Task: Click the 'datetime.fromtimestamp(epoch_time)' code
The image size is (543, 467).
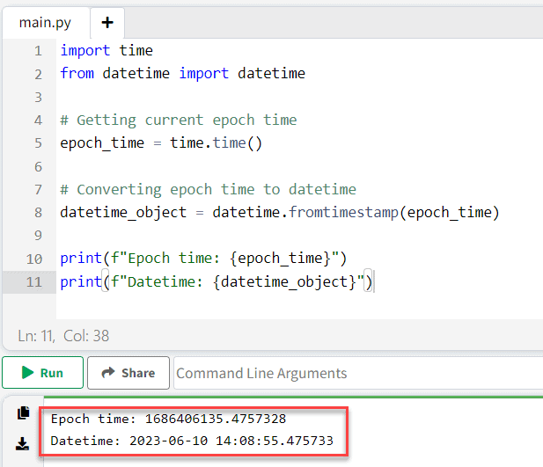Action: pos(356,212)
